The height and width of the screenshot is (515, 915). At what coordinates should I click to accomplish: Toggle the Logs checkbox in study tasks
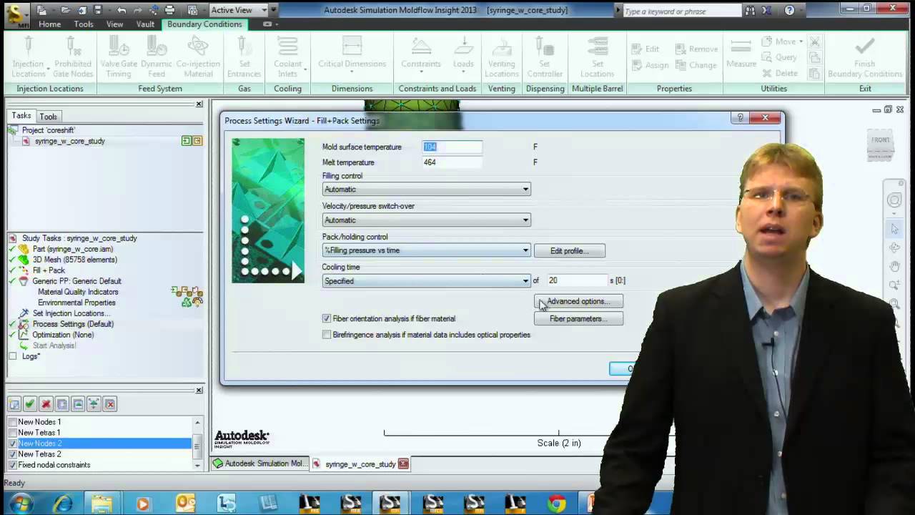pyautogui.click(x=12, y=356)
